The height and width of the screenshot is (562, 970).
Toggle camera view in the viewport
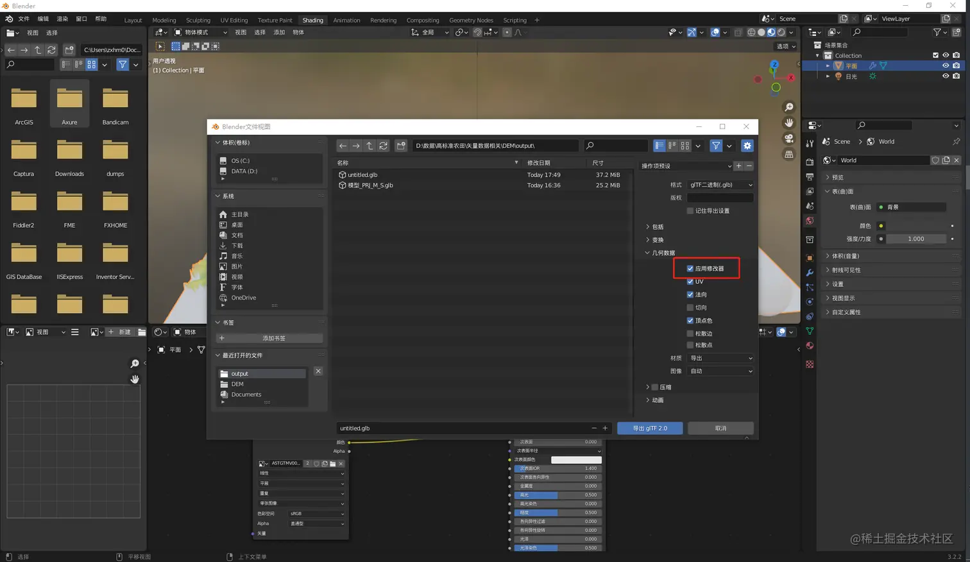[789, 139]
